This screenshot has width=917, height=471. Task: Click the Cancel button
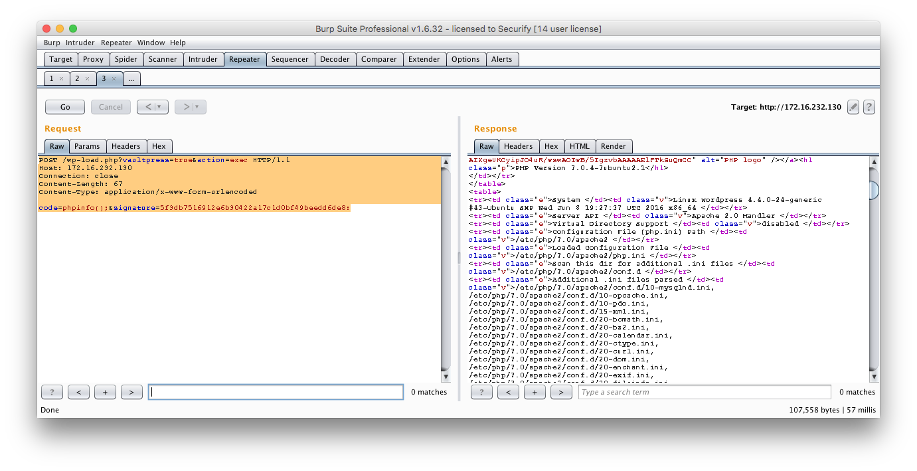click(111, 107)
